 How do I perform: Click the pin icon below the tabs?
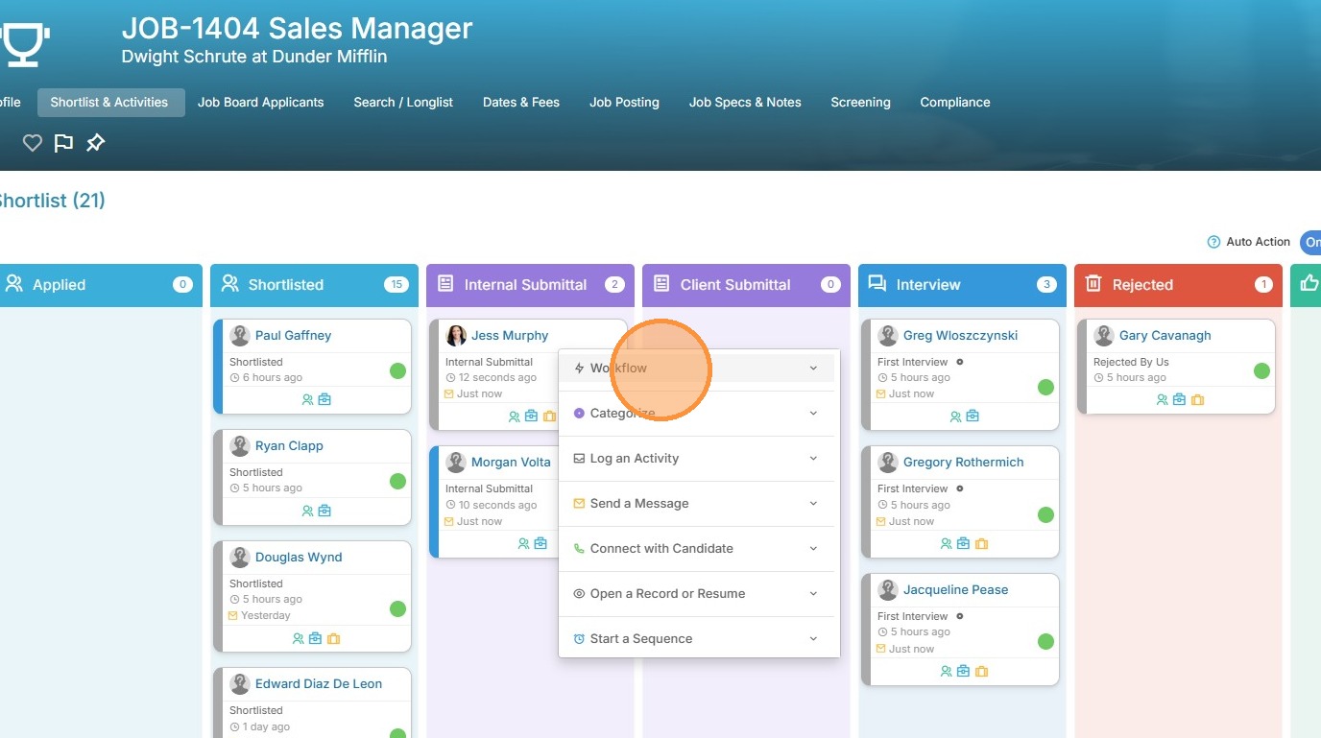click(95, 143)
